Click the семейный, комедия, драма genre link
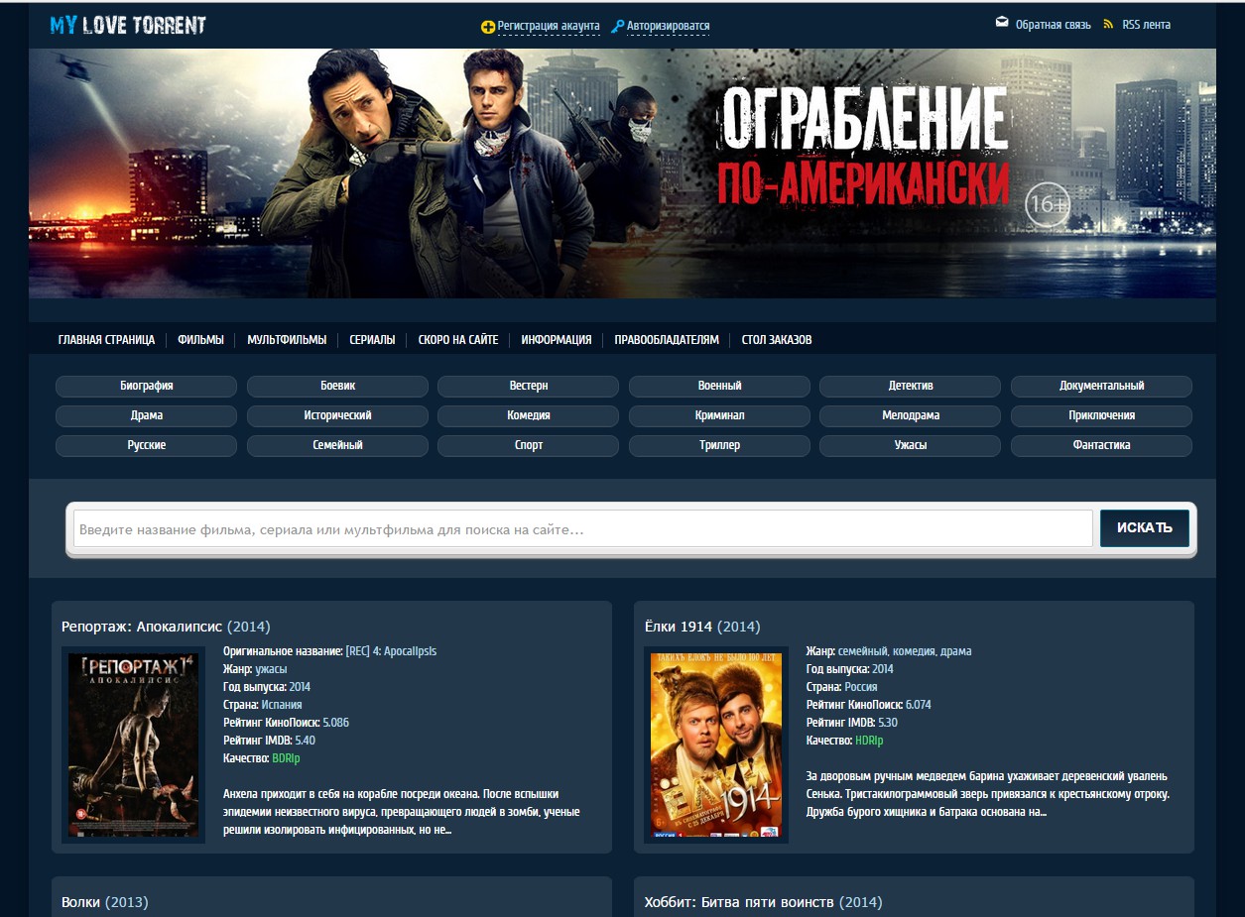The image size is (1245, 917). (905, 651)
